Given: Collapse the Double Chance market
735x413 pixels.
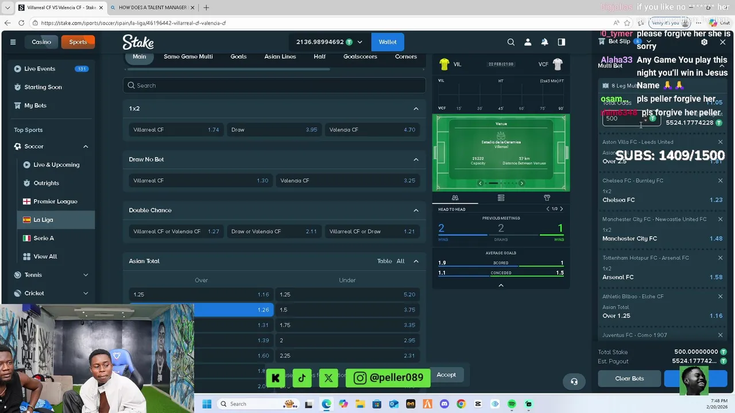Looking at the screenshot, I should (416, 210).
